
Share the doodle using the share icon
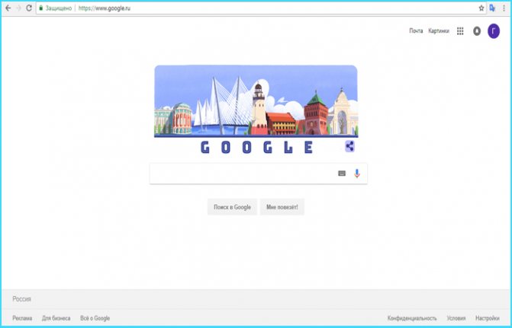(x=349, y=146)
